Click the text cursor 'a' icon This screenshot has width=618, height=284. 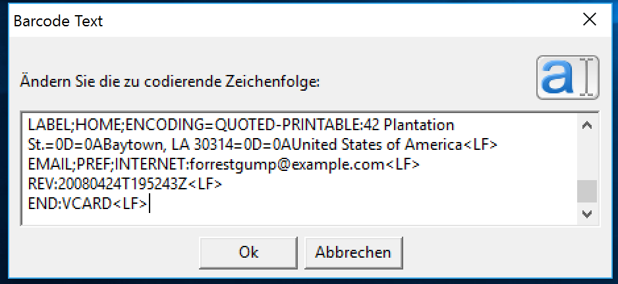pyautogui.click(x=567, y=78)
